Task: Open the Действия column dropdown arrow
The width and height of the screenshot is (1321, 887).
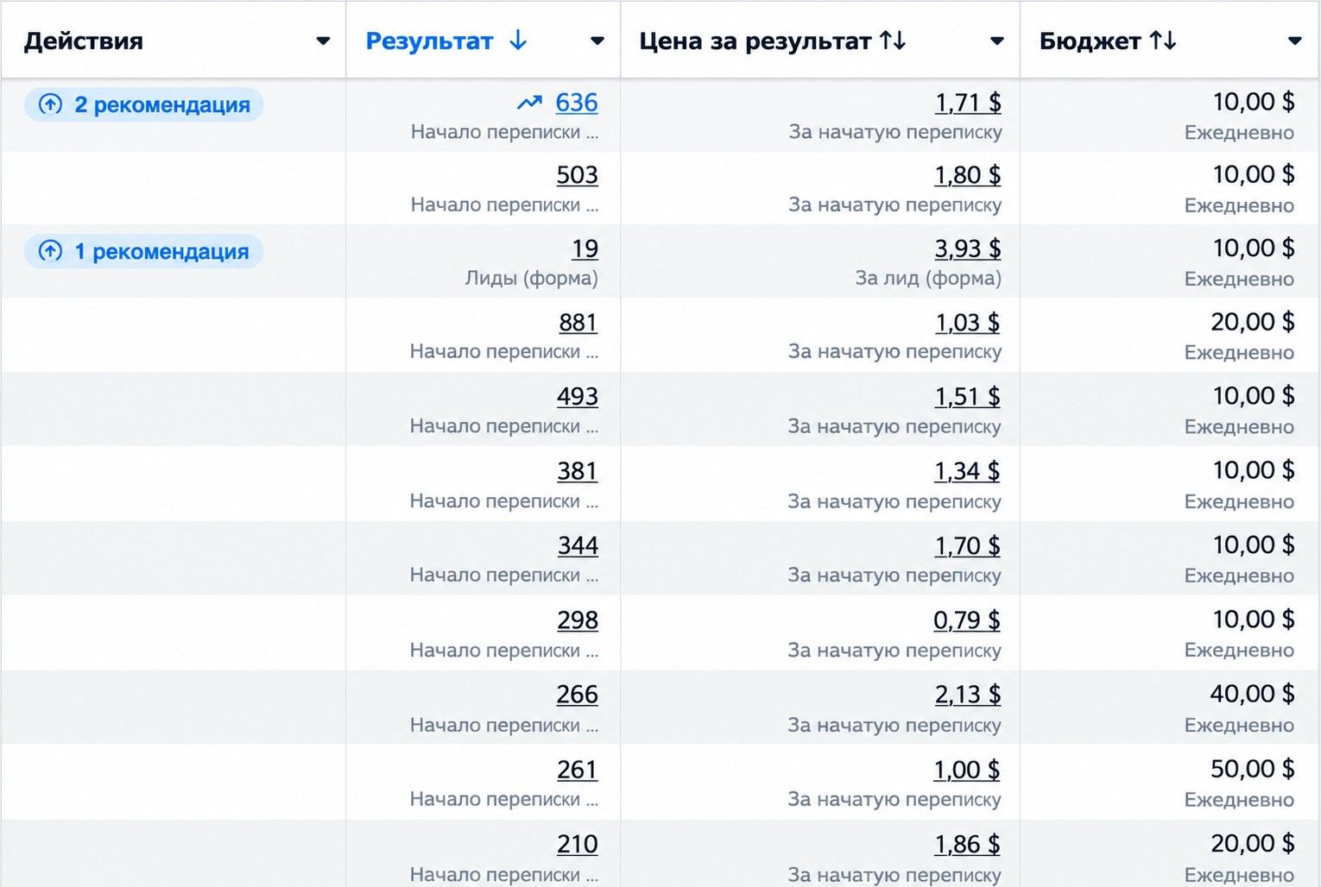Action: (323, 41)
